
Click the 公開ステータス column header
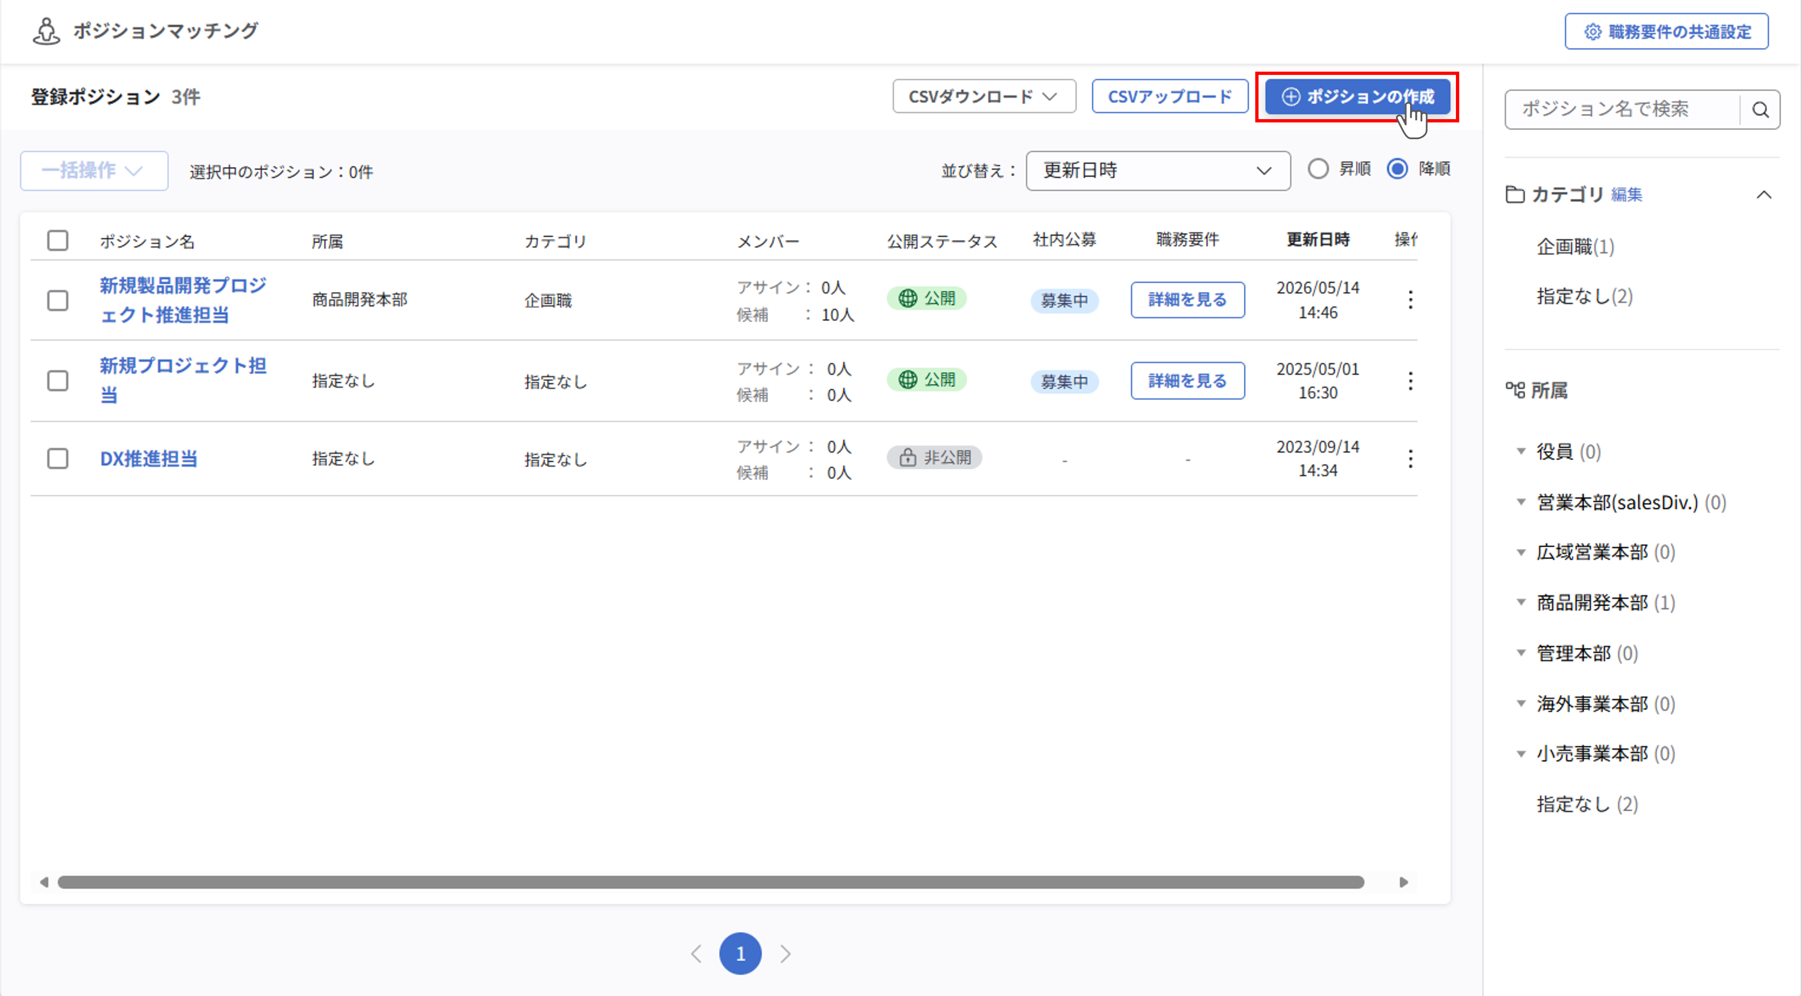(x=942, y=241)
